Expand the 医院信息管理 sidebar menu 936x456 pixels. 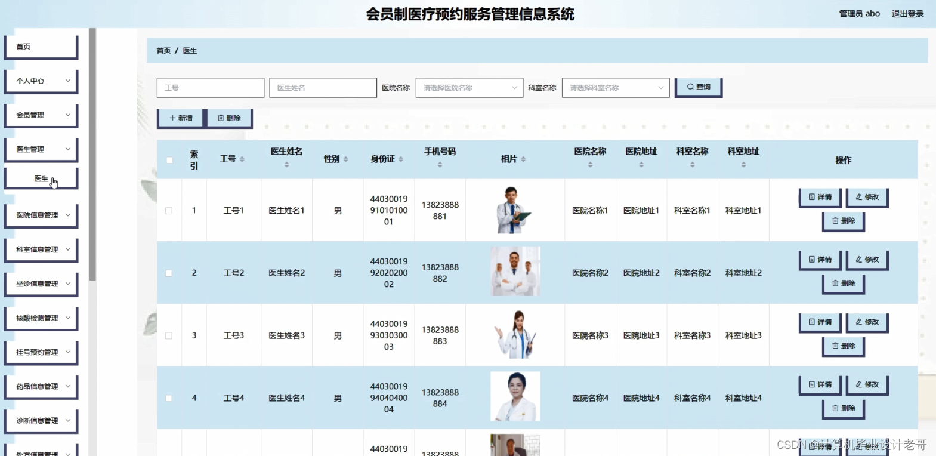(x=41, y=215)
